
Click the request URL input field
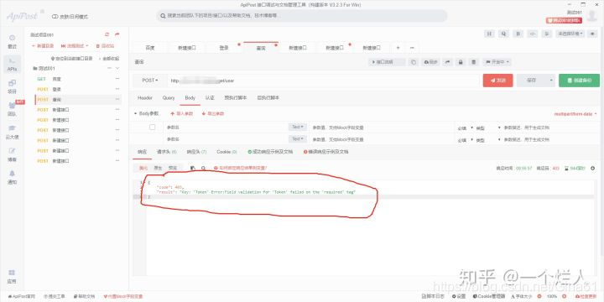[323, 81]
